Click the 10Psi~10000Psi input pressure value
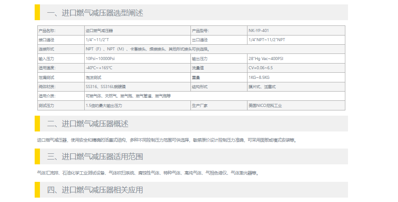Screen dimensions: 398x202 click(100, 59)
